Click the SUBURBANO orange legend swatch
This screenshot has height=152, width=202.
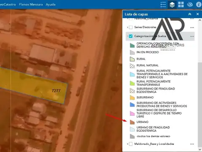coord(132,98)
